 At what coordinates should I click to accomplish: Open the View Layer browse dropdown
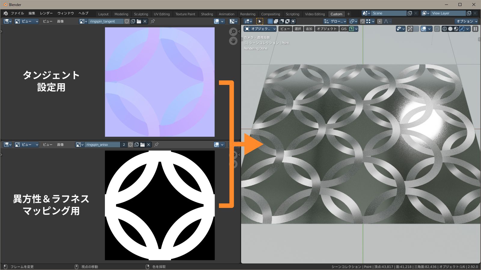[x=425, y=13]
